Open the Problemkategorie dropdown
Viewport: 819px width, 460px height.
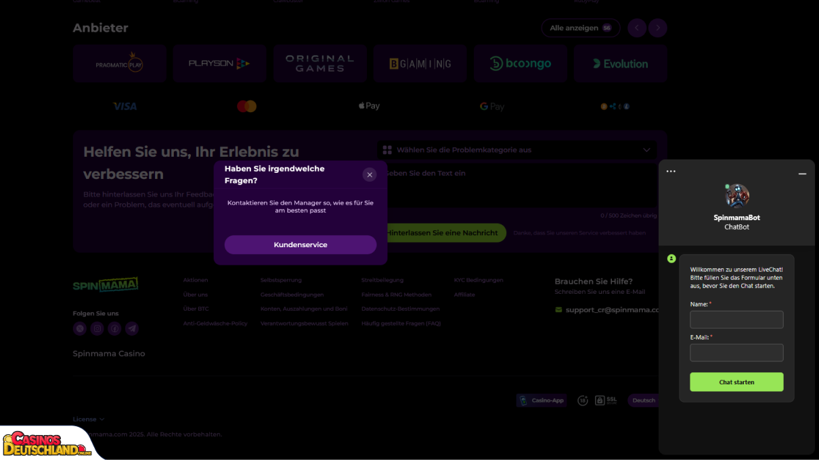click(517, 150)
